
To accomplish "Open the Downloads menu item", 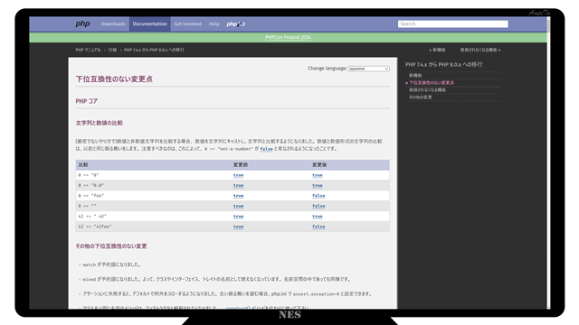I will (x=113, y=24).
